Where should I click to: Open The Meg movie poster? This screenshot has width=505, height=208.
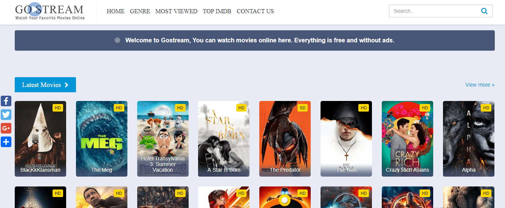coord(102,139)
